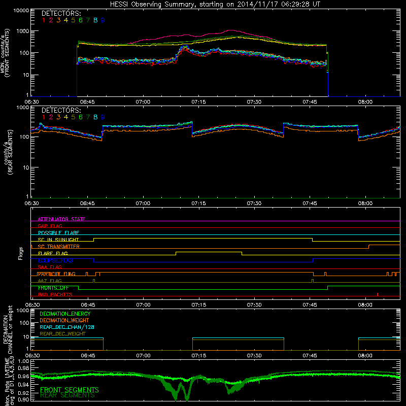The height and width of the screenshot is (406, 406).
Task: Click the DECIMATION_WEIGHT legend entry
Action: 64,321
